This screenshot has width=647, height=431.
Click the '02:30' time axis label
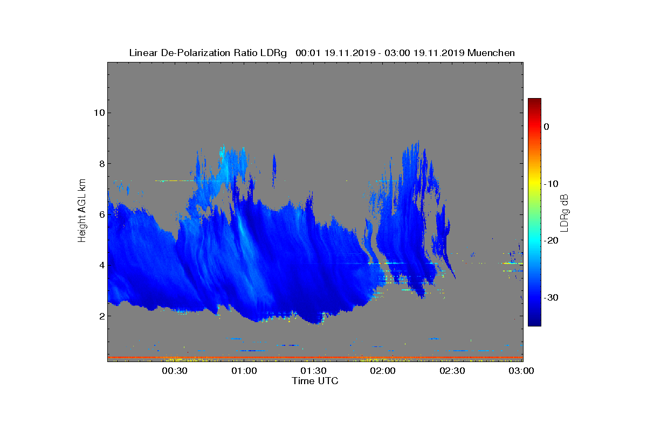click(x=452, y=371)
